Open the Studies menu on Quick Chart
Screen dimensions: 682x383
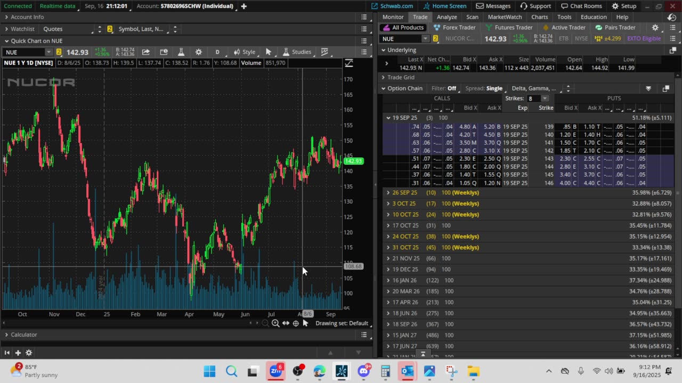(x=297, y=52)
